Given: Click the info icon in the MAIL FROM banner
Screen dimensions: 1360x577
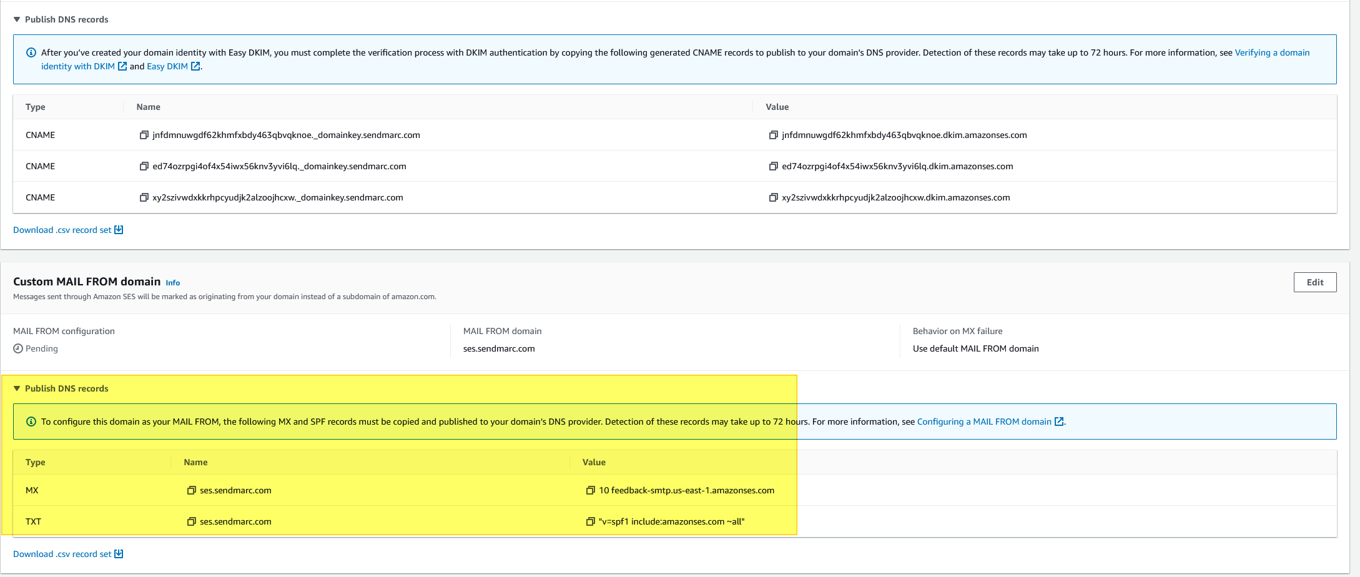Looking at the screenshot, I should click(31, 422).
